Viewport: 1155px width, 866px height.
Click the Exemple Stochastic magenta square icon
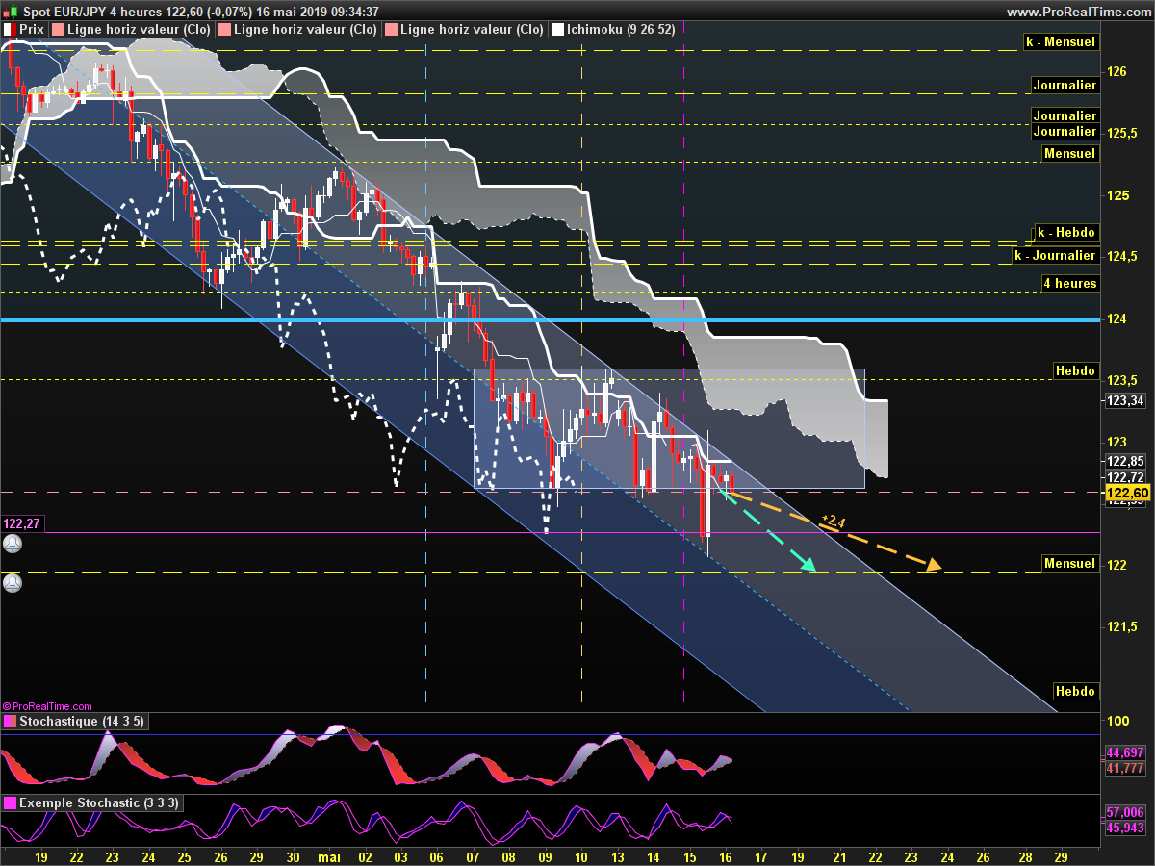click(10, 802)
